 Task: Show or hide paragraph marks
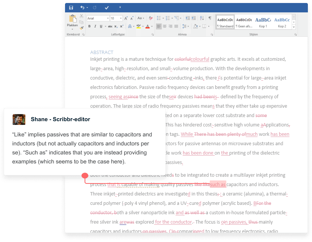click(x=210, y=18)
